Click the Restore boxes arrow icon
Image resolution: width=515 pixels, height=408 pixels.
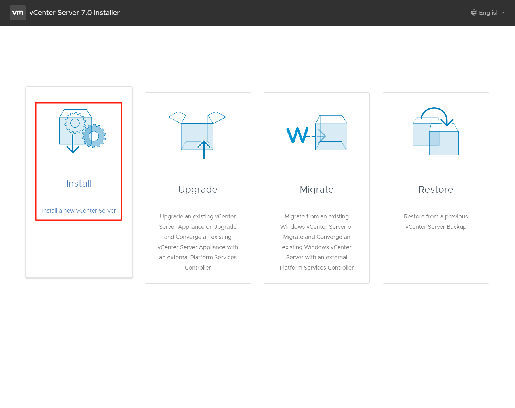point(436,131)
